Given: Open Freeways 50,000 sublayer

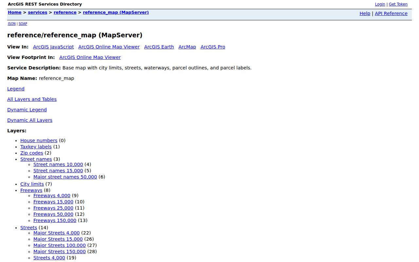Looking at the screenshot, I should [x=53, y=214].
